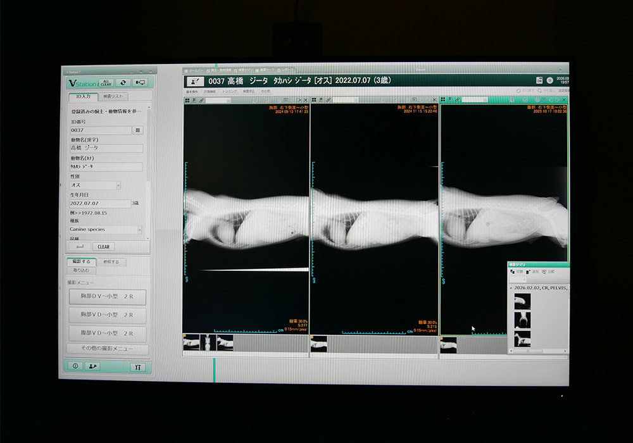Viewport: 633px width, 443px height.
Task: Select the 参照する tab
Action: coord(111,262)
